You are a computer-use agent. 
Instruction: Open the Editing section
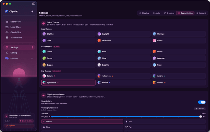coord(19,53)
